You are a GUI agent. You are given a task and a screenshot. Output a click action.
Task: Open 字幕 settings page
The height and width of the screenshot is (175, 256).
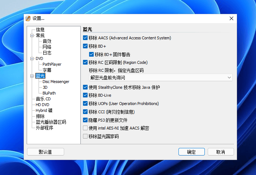click(47, 70)
